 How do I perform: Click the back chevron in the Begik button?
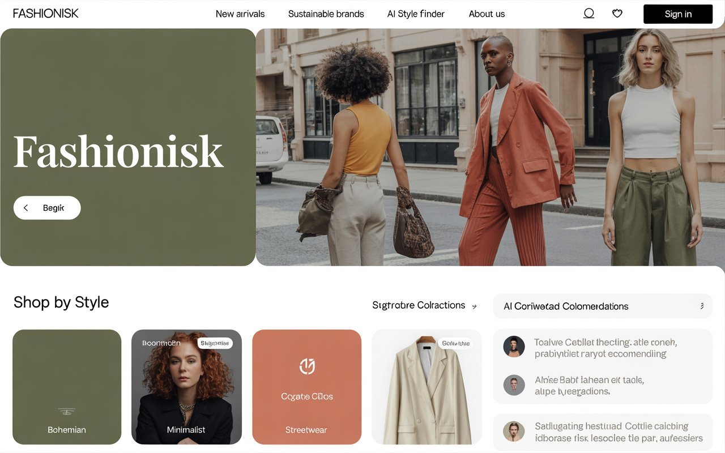coord(25,208)
